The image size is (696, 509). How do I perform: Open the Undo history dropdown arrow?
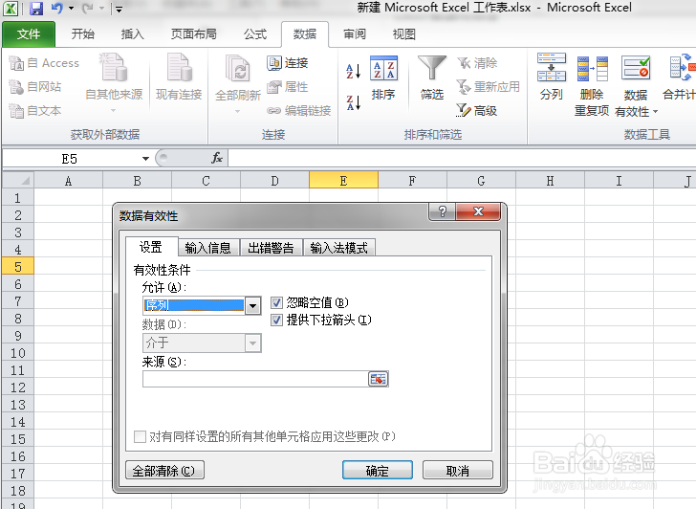pyautogui.click(x=71, y=8)
